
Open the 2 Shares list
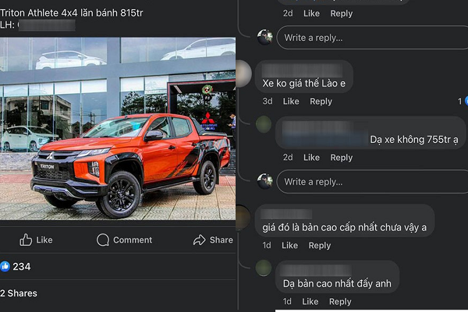tap(19, 293)
